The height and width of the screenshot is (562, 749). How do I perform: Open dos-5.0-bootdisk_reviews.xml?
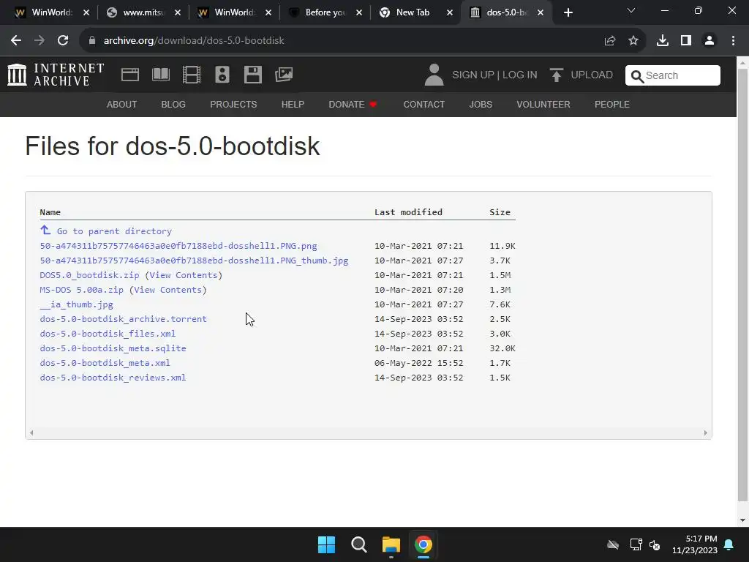[113, 378]
